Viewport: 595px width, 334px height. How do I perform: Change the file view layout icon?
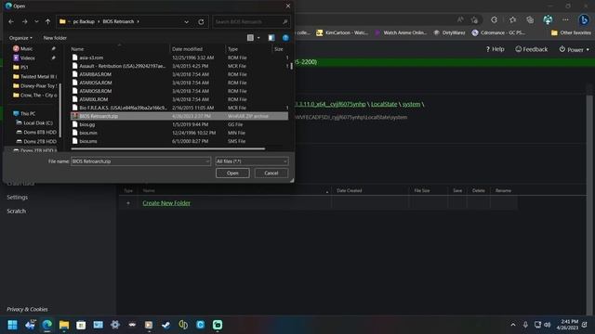pyautogui.click(x=250, y=37)
